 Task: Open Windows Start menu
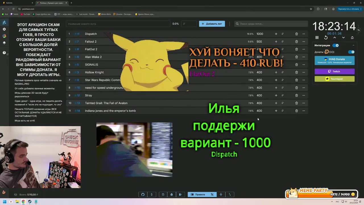pyautogui.click(x=5, y=202)
